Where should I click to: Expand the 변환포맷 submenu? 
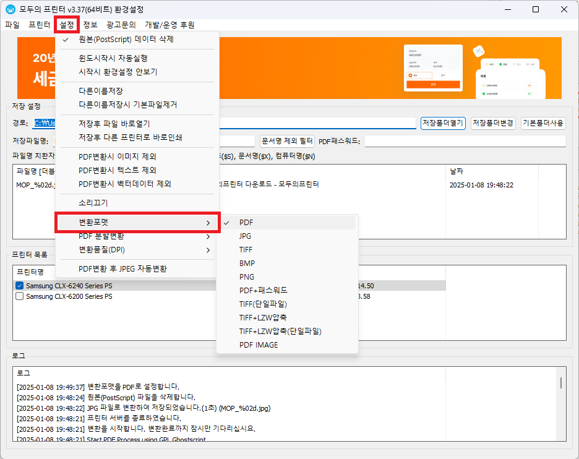click(137, 222)
